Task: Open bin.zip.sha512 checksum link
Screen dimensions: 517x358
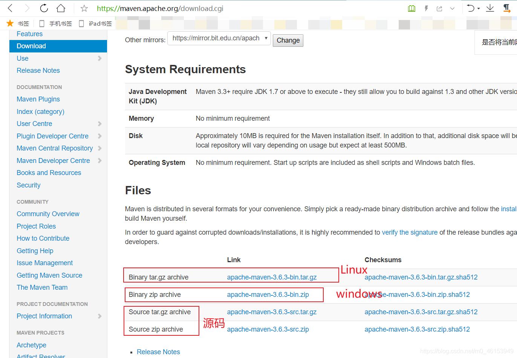Action: click(x=417, y=295)
